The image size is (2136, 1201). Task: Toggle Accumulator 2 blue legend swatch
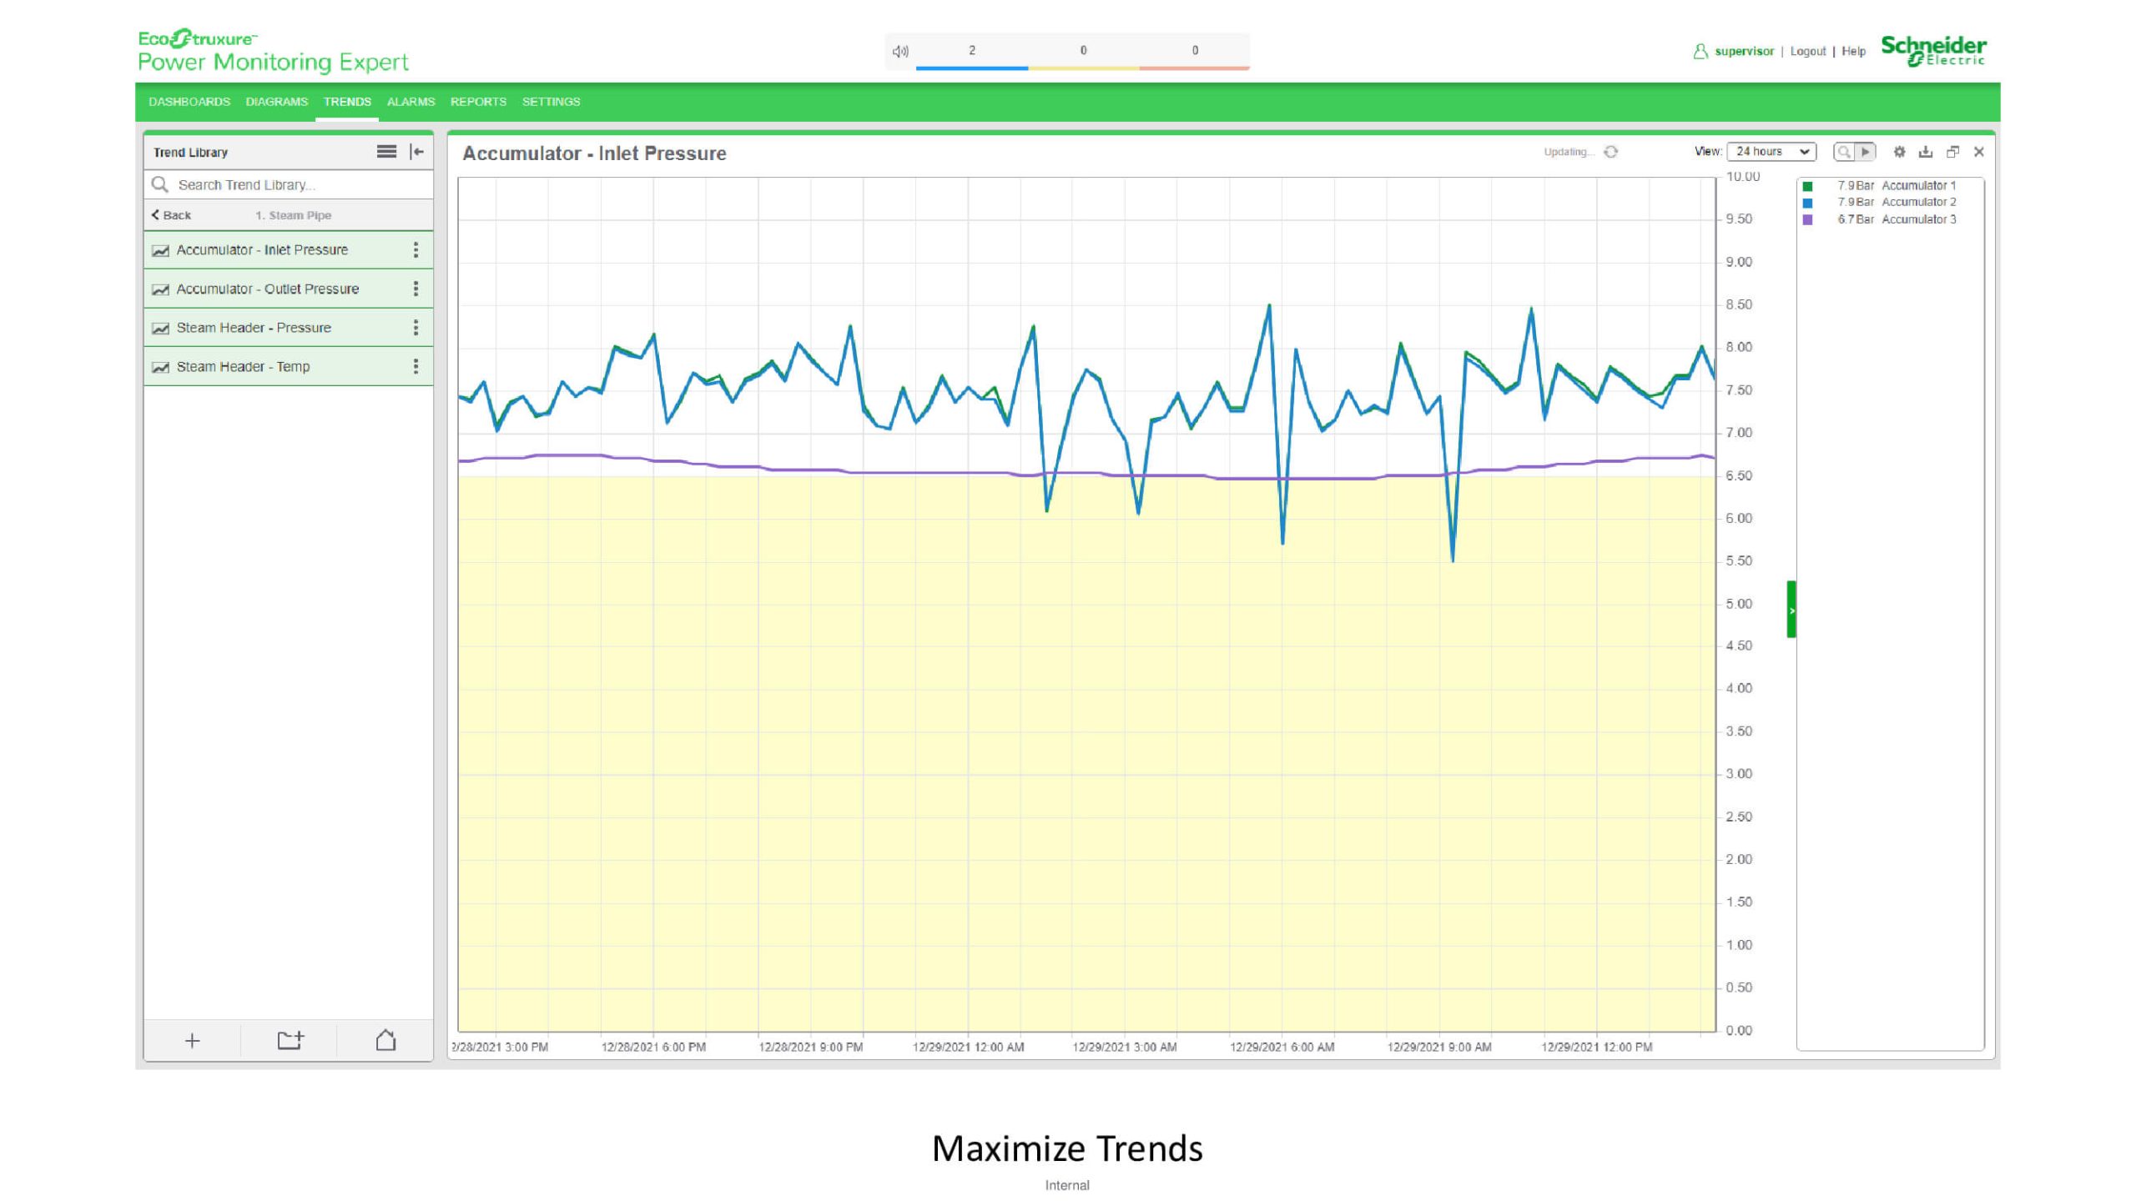pos(1807,203)
